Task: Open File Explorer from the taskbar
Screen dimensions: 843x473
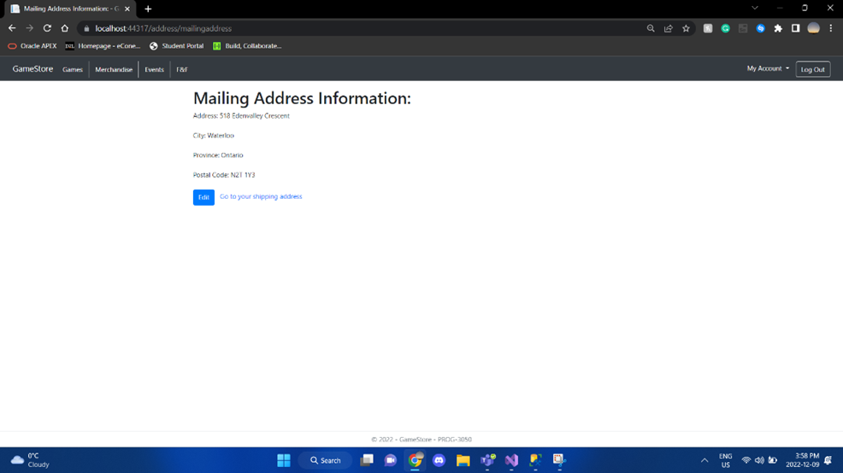Action: [463, 460]
